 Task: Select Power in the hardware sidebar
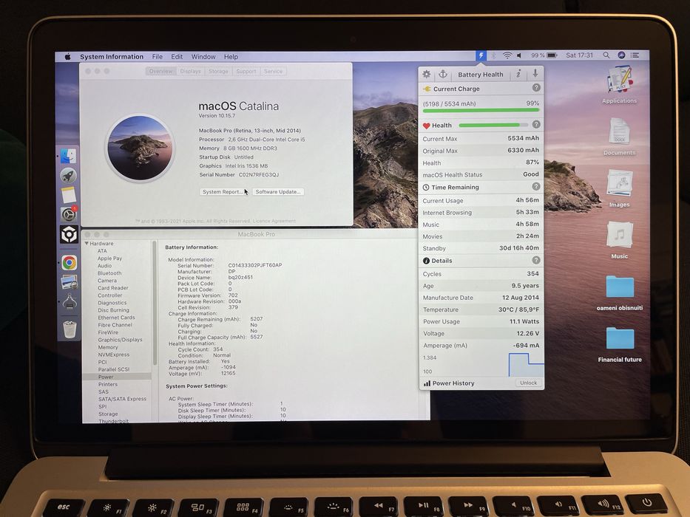click(x=106, y=377)
